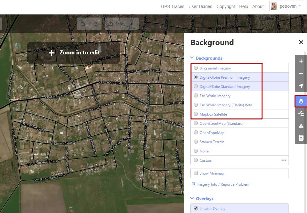Screen dimensions: 307x213
Task: Click the 'Продольная улица' street label
Action: point(43,162)
